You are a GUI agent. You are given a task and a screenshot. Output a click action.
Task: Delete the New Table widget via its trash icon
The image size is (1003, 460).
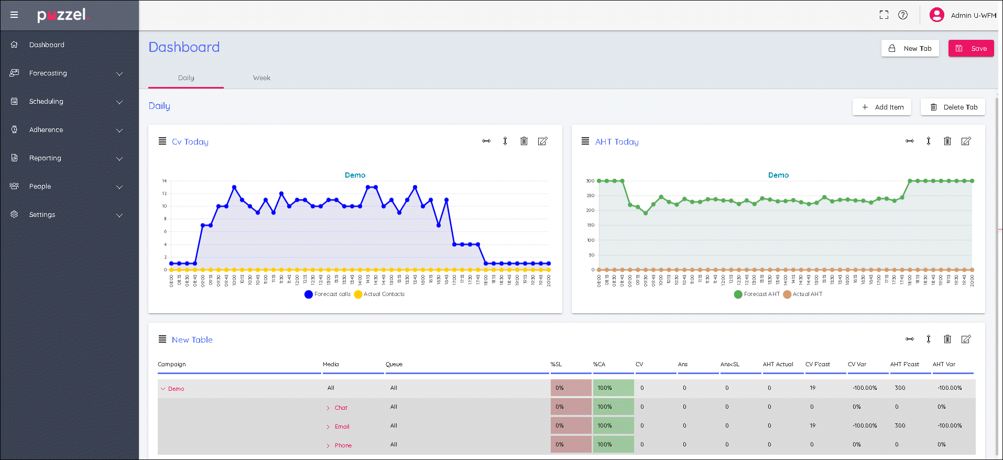tap(947, 339)
